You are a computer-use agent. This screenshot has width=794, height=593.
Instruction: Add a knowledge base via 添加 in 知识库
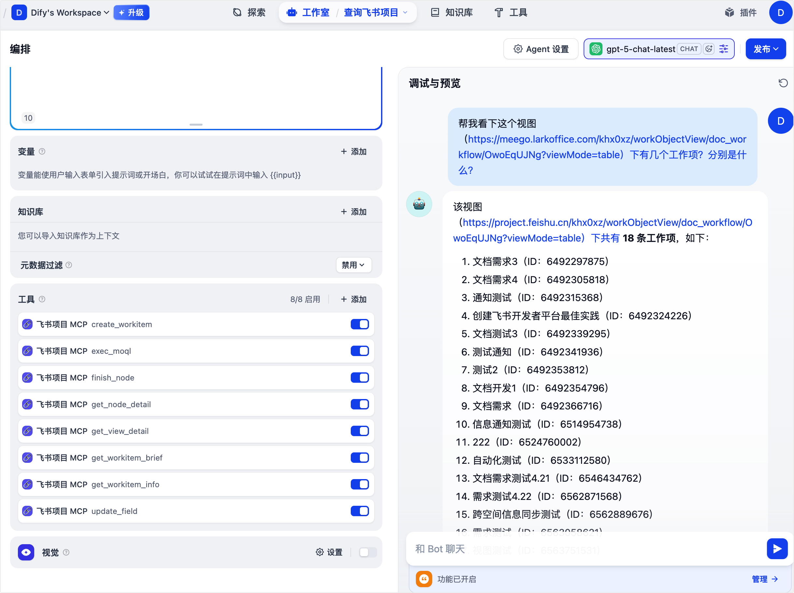(354, 212)
